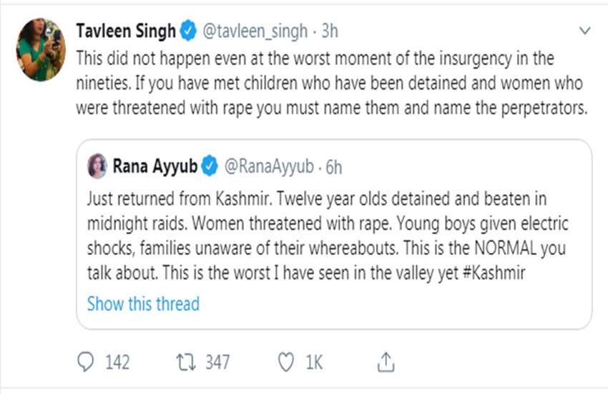Image resolution: width=608 pixels, height=394 pixels.
Task: Click the 1K likes count
Action: click(x=314, y=362)
